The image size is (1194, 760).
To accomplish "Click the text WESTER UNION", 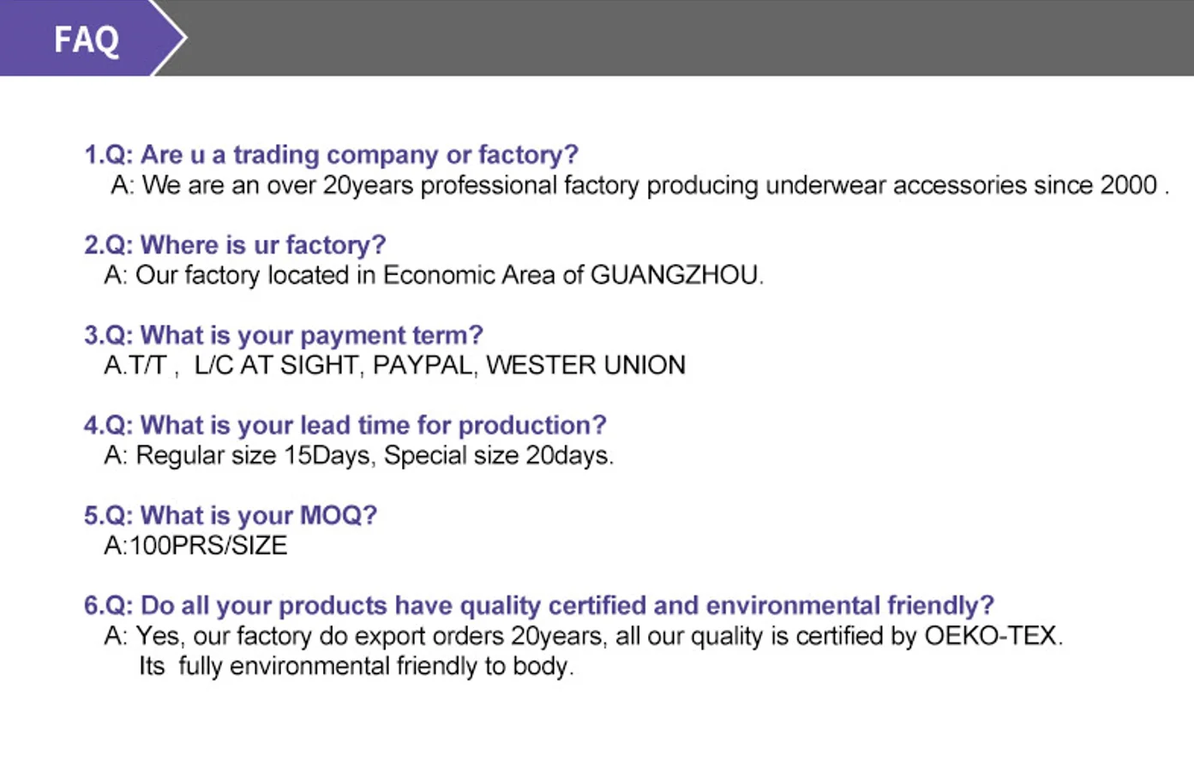I will point(586,365).
